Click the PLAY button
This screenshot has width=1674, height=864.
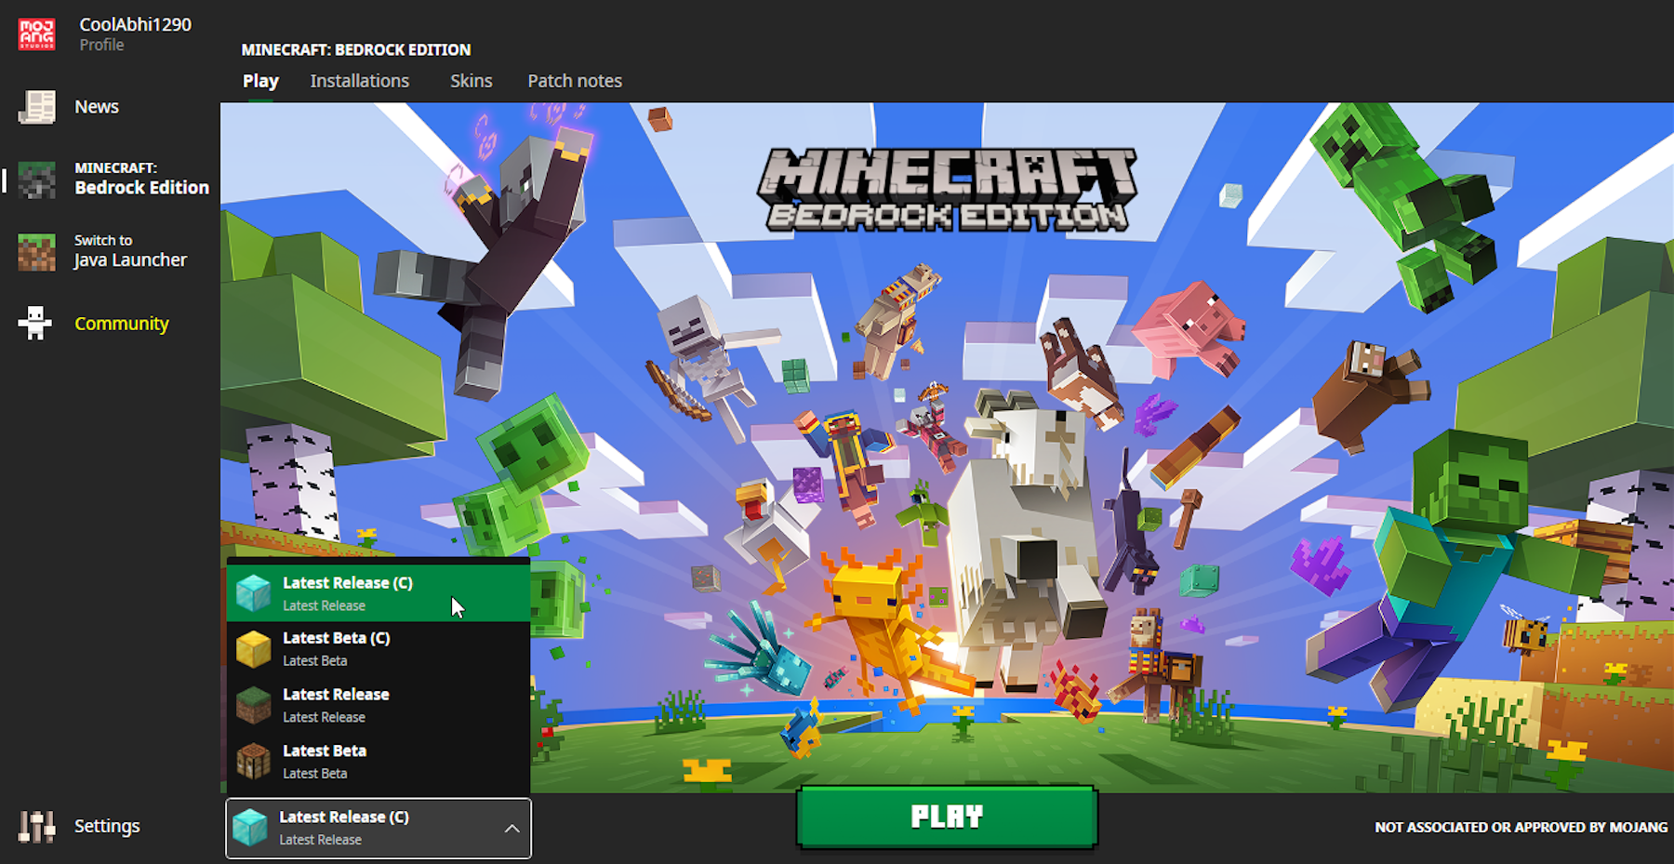(x=947, y=817)
